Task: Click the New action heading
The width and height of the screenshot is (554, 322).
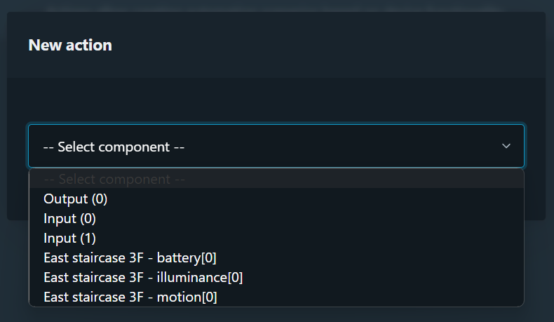Action: coord(70,45)
